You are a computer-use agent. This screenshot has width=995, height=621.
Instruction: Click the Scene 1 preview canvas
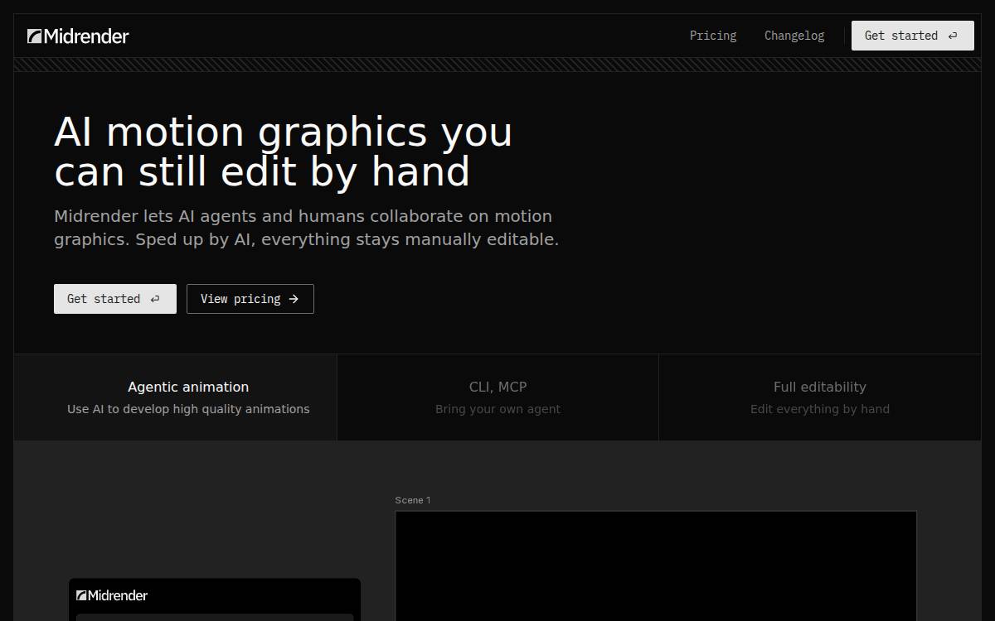tap(656, 566)
